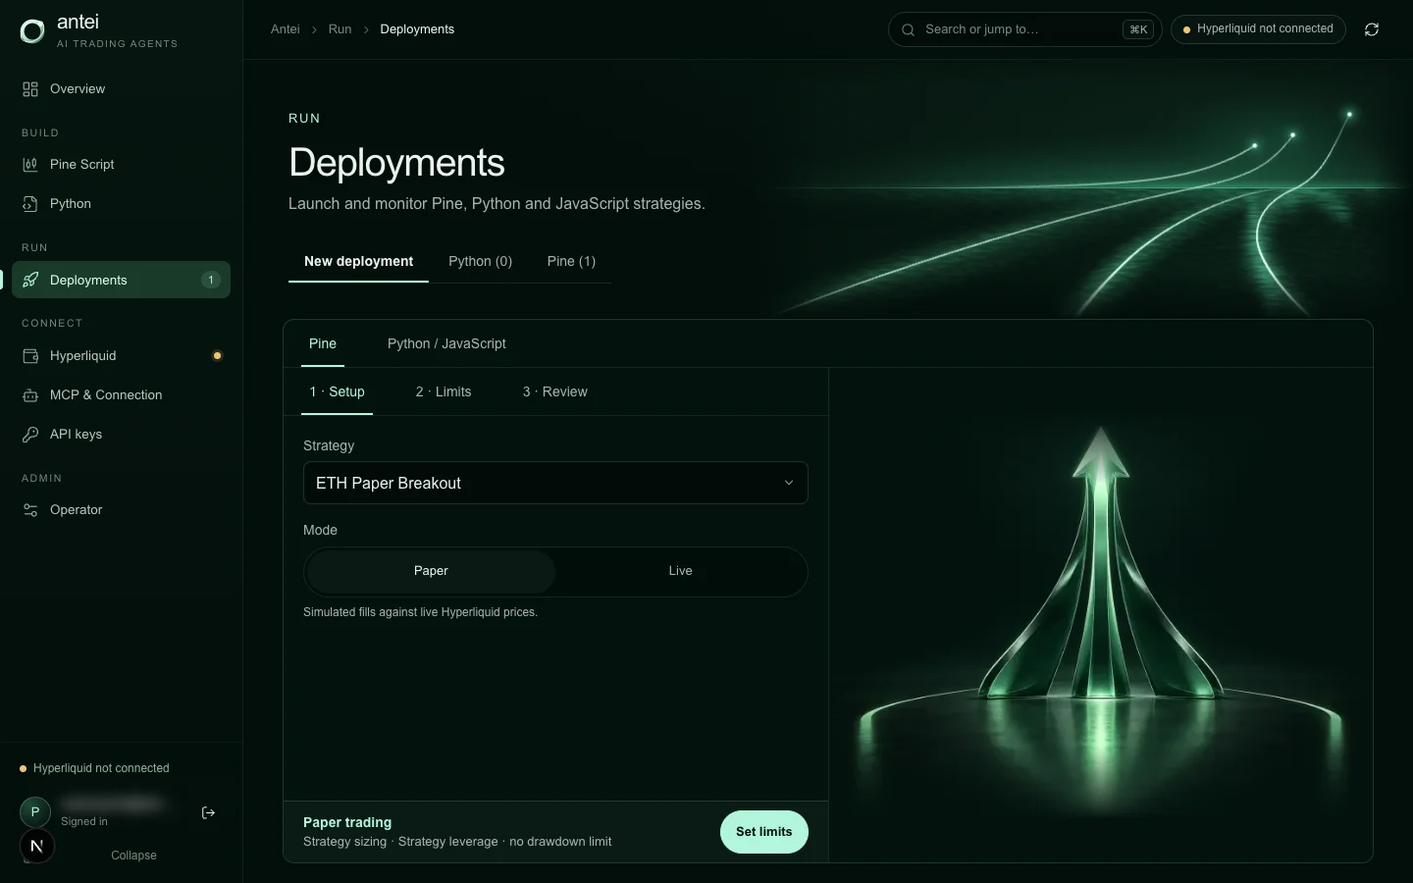Click the antei logo icon
The image size is (1413, 883).
[x=32, y=31]
